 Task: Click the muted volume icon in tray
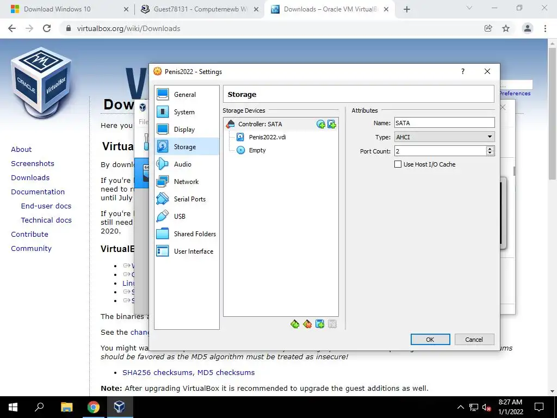(486, 407)
